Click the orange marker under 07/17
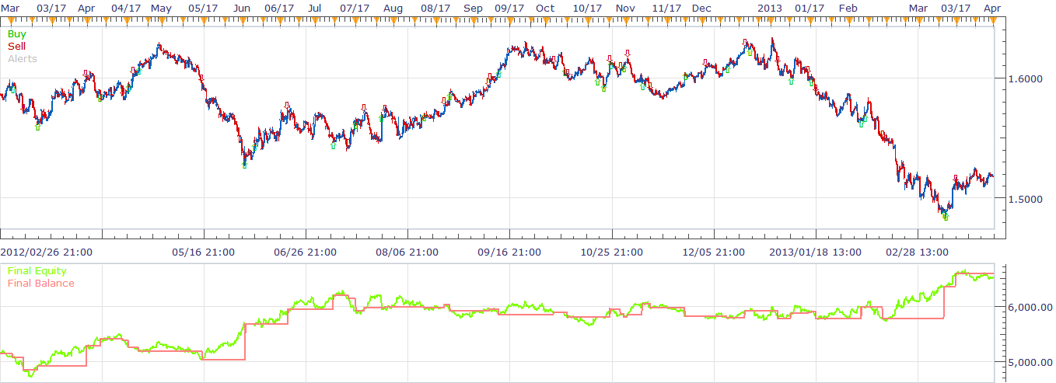1056x383 pixels. (355, 19)
